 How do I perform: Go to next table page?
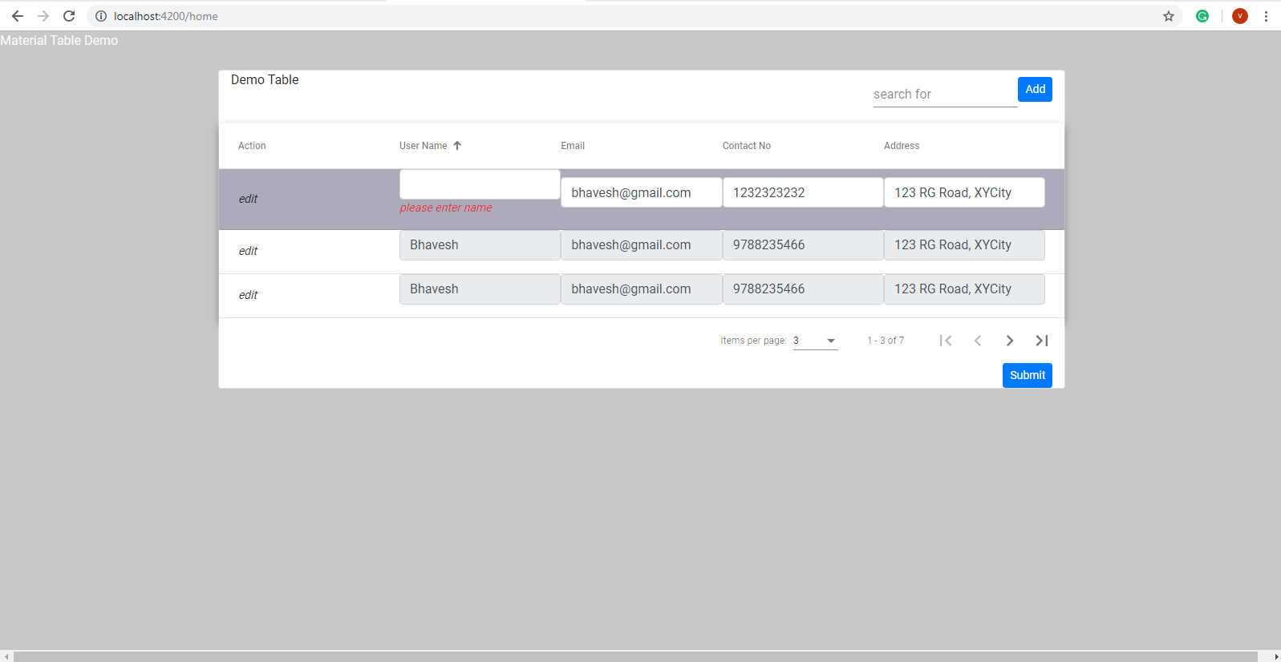pyautogui.click(x=1010, y=341)
